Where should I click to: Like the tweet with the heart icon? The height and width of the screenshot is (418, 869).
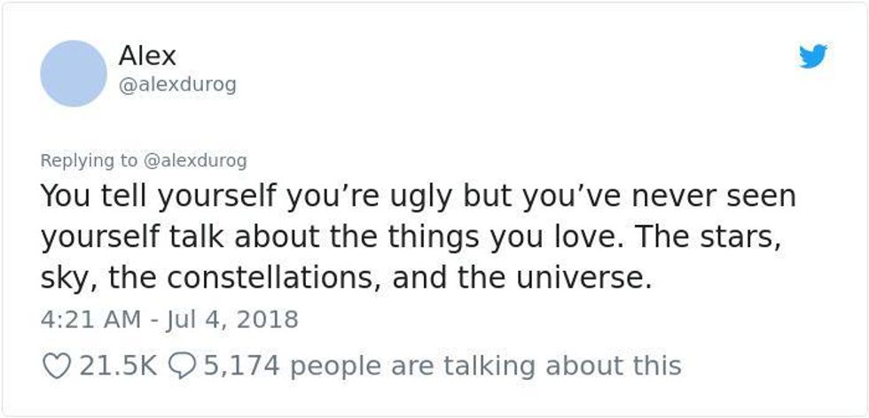pos(57,366)
